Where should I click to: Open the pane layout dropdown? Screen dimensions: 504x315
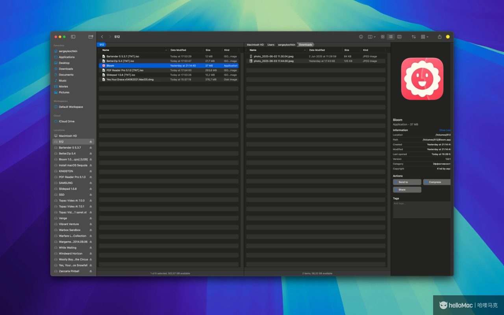click(x=372, y=37)
